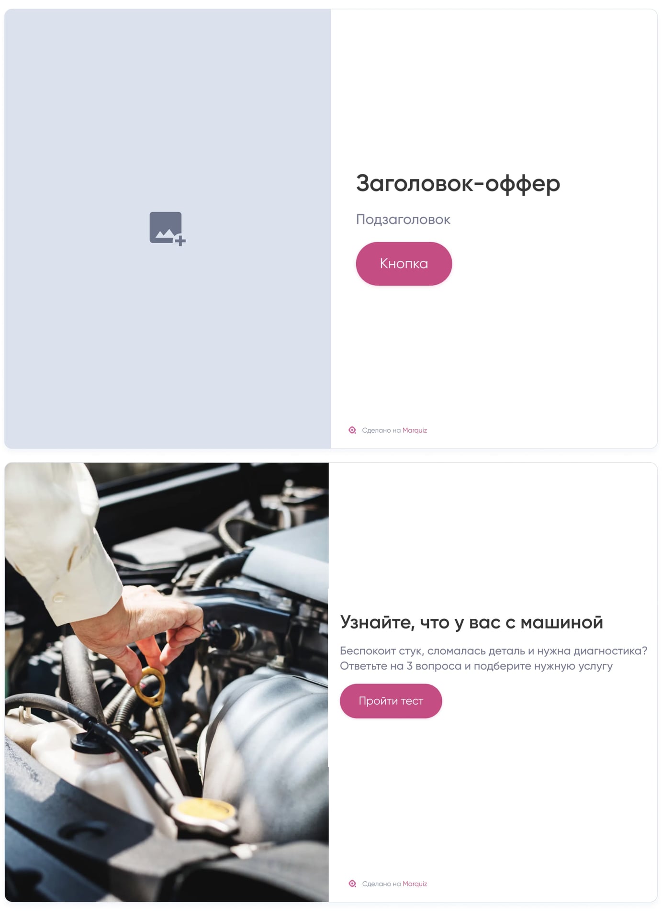Click the line starting with Ответьте на 3 вопроса
This screenshot has width=662, height=919.
tap(476, 666)
